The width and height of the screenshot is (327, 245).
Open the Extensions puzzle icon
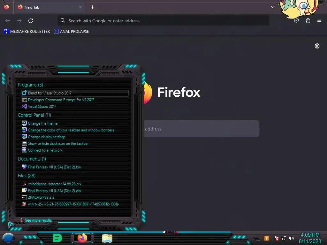coord(308,20)
